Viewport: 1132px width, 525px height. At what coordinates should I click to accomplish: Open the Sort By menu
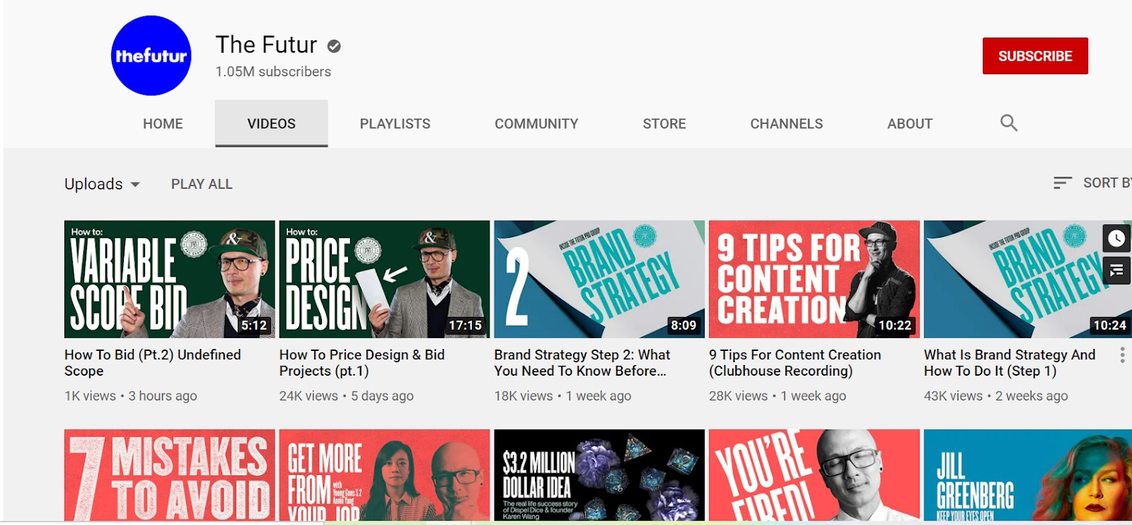point(1092,183)
